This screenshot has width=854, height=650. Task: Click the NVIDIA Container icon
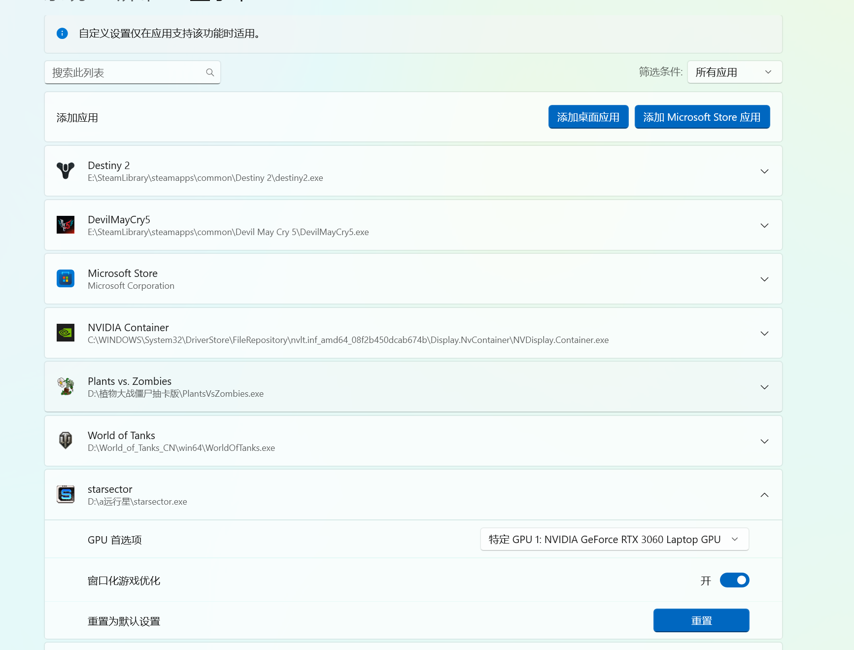pyautogui.click(x=66, y=333)
